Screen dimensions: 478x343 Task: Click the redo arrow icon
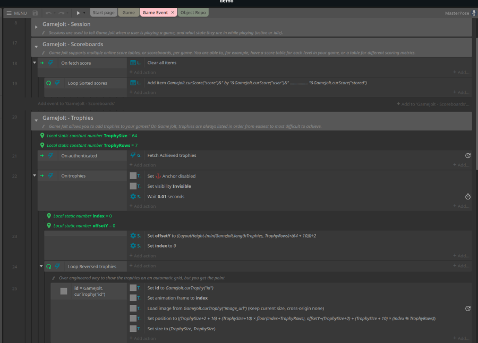61,12
